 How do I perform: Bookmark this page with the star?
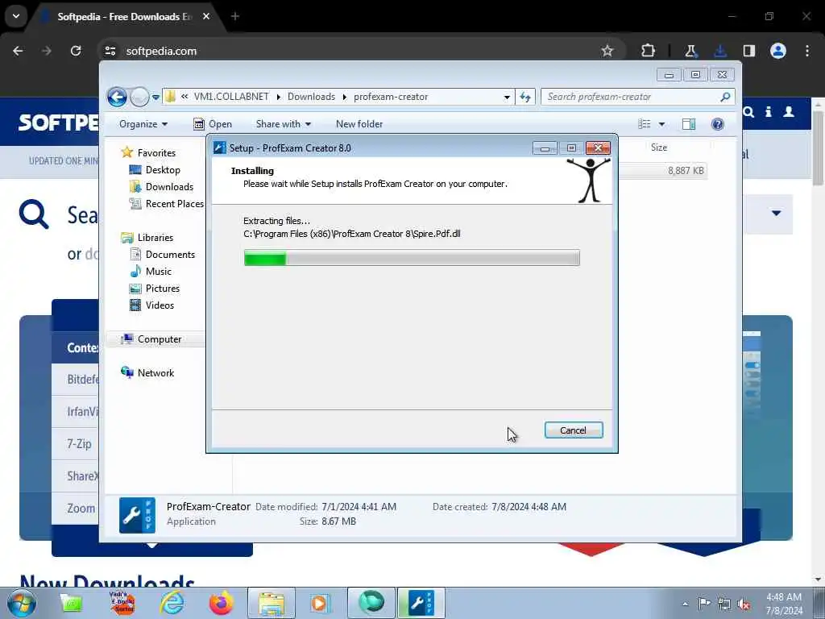point(607,51)
